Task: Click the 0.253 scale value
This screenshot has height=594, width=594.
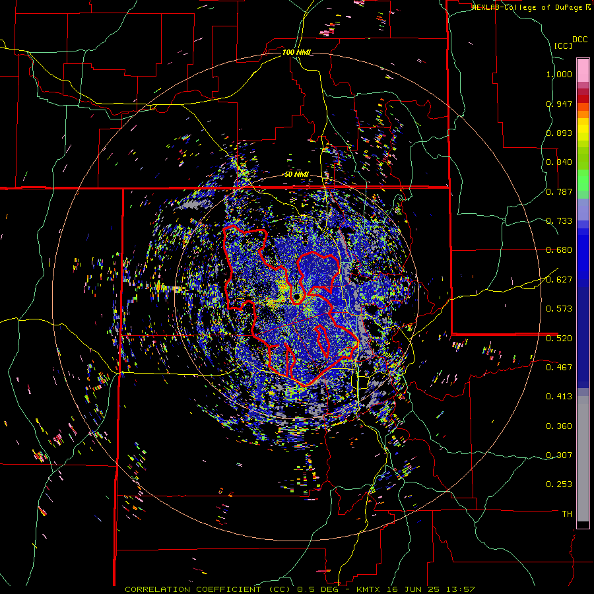Action: point(559,484)
